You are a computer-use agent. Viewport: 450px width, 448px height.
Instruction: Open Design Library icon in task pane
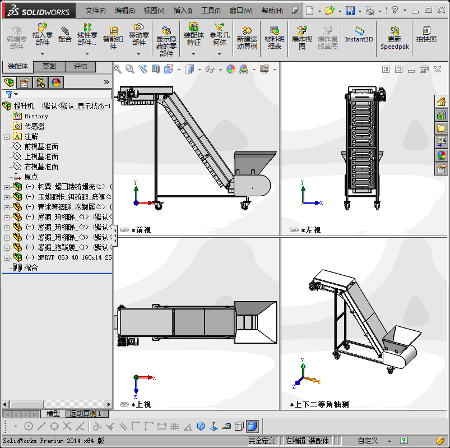pos(442,115)
